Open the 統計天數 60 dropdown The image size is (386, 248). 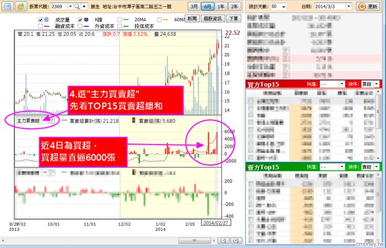[283, 7]
